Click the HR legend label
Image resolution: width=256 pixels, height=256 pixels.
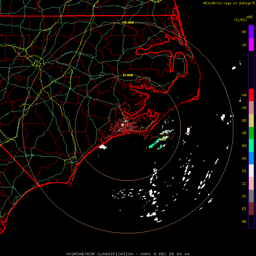click(x=244, y=133)
